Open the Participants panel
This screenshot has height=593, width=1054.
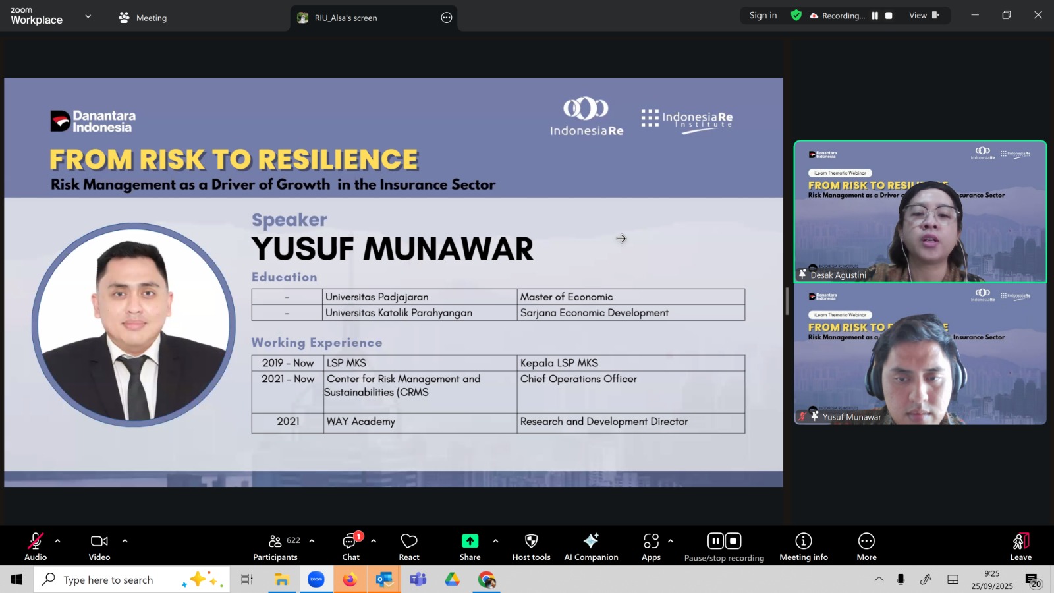pyautogui.click(x=275, y=547)
